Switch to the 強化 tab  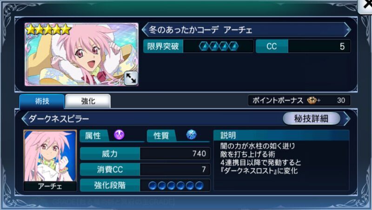[88, 101]
